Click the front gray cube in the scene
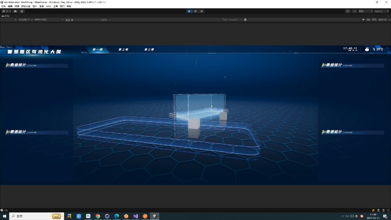The width and height of the screenshot is (391, 220). 194,124
